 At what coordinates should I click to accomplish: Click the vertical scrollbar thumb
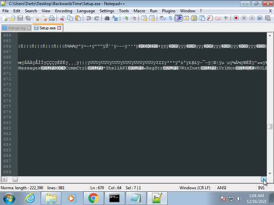pyautogui.click(x=270, y=126)
